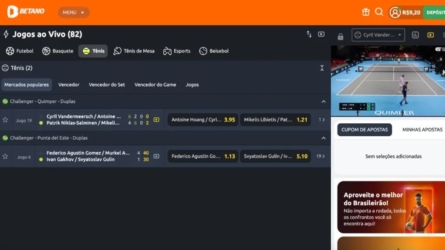Bet on Mikelis Libietis at 1.21
The width and height of the screenshot is (445, 250).
tap(275, 120)
